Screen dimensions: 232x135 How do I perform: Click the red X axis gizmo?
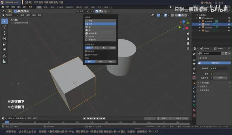187,28
